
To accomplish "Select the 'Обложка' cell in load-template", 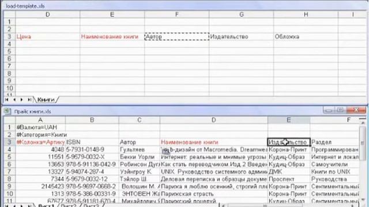I will tap(306, 37).
